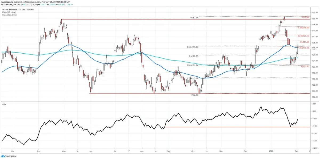Click the 152.00 price axis label
The image size is (320, 159).
[315, 19]
